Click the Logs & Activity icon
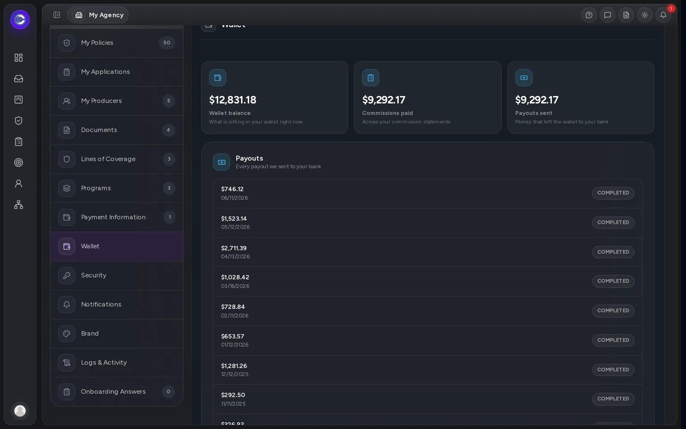Image resolution: width=686 pixels, height=429 pixels. [x=66, y=363]
